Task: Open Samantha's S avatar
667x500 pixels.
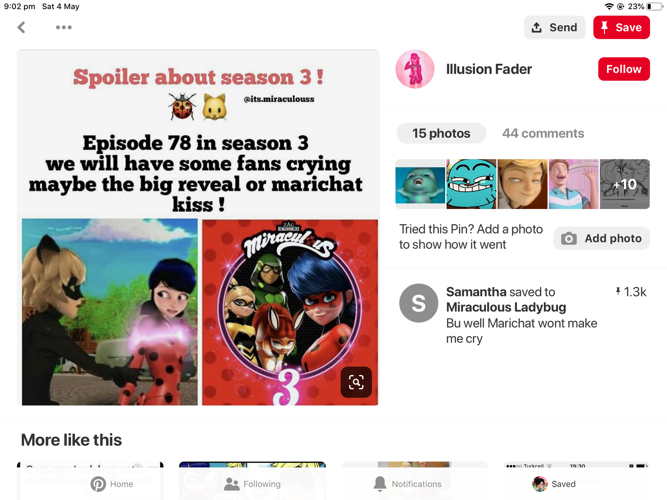Action: tap(419, 303)
